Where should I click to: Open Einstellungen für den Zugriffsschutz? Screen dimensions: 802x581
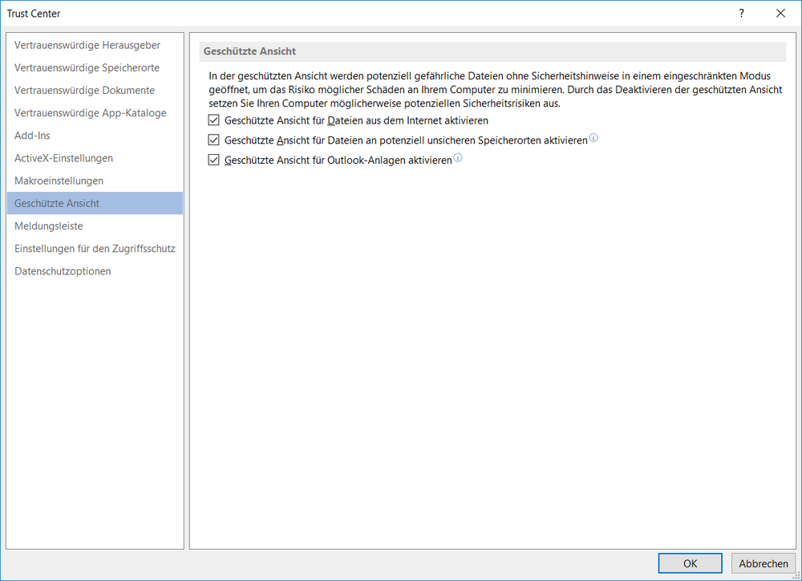coord(95,249)
